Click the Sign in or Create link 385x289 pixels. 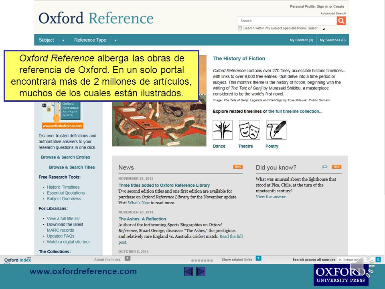pos(330,6)
